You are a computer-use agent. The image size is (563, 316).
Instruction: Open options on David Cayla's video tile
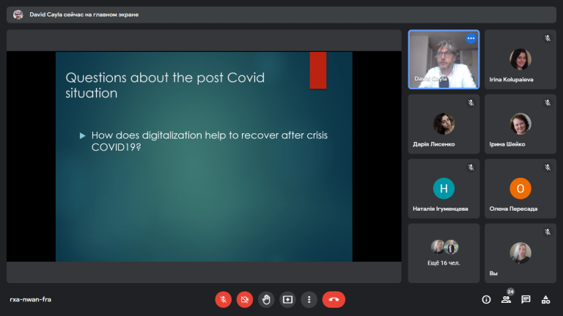pyautogui.click(x=471, y=38)
